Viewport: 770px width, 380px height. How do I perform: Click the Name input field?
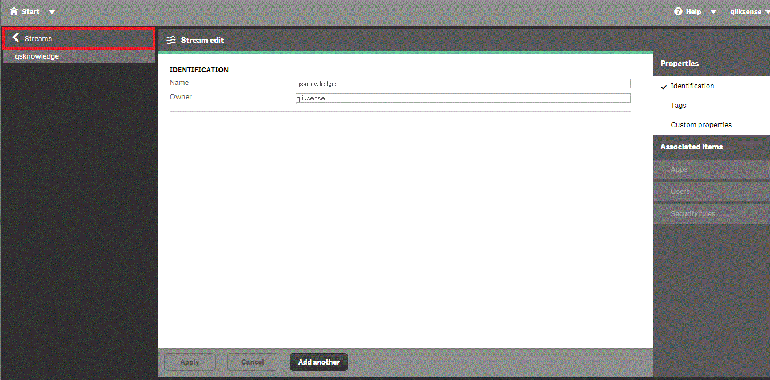pos(462,83)
